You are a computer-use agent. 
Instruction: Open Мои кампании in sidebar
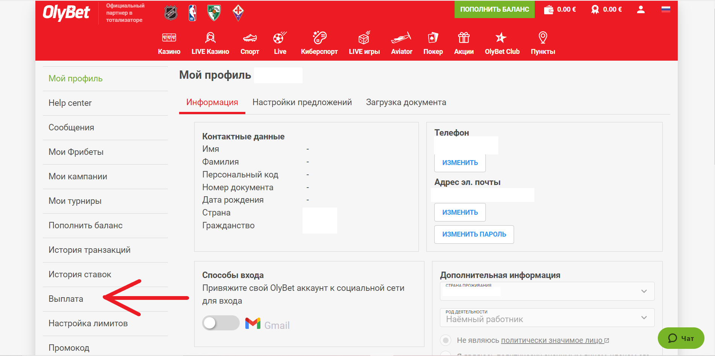click(105, 177)
